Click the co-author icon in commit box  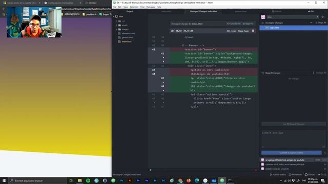point(263,147)
